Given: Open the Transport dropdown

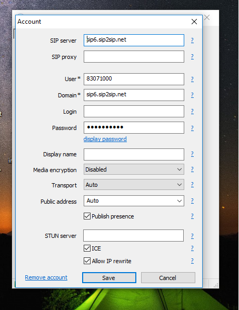Looking at the screenshot, I should click(x=134, y=184).
